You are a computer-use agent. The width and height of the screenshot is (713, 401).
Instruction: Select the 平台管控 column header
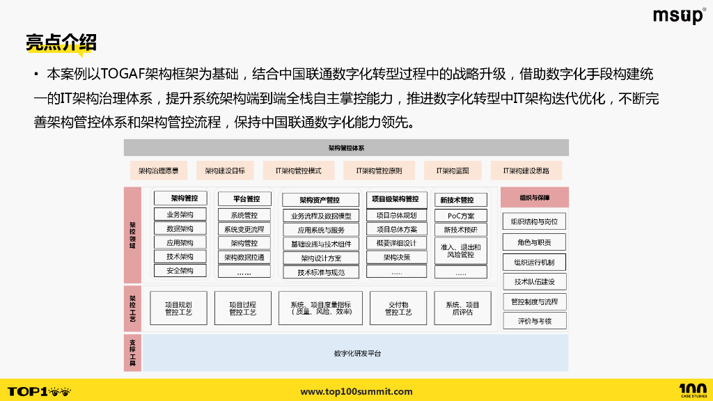[x=244, y=198]
